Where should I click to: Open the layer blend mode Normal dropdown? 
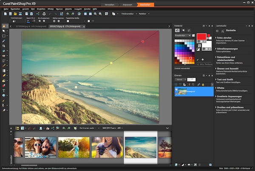pyautogui.click(x=181, y=80)
